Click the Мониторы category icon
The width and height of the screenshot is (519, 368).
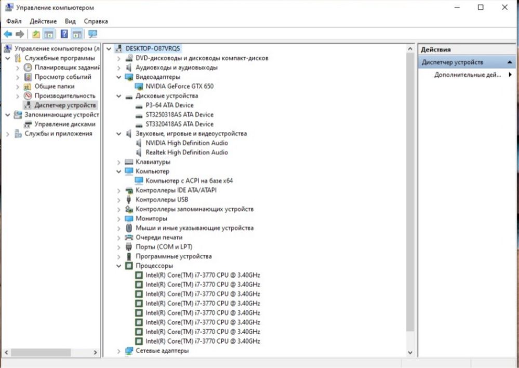129,219
